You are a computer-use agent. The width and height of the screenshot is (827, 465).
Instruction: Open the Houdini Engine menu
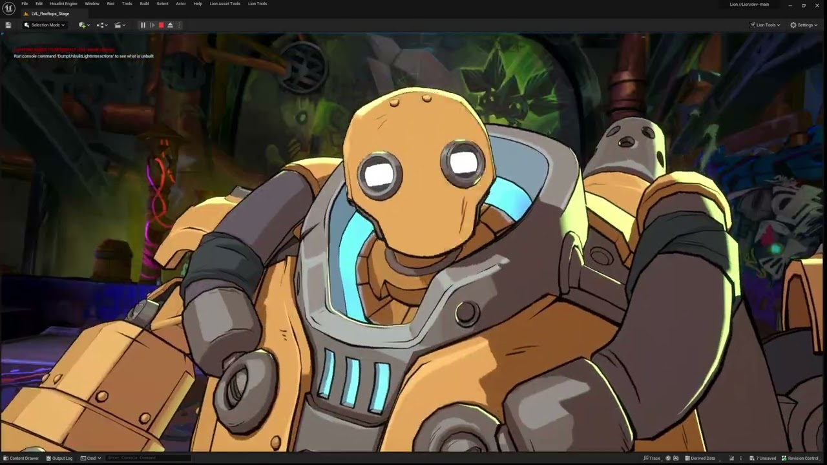[x=63, y=4]
